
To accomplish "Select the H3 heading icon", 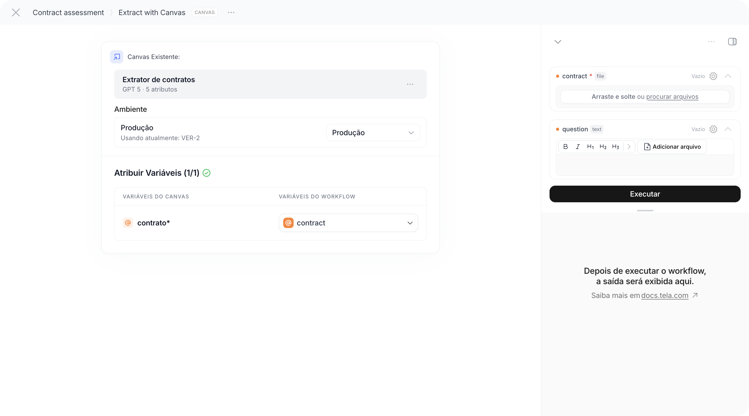I will pos(615,147).
